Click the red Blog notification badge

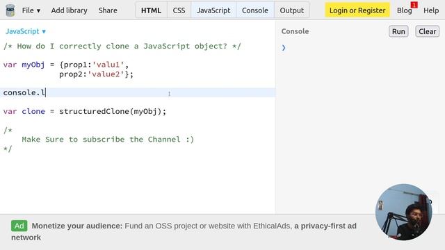coord(414,5)
